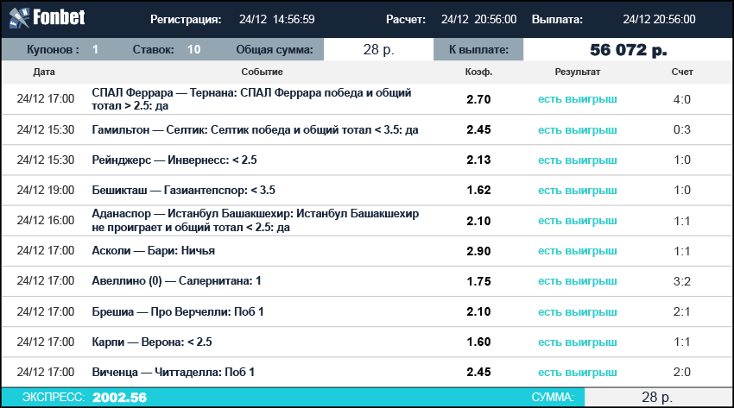Click the Событие column header
734x408 pixels.
[262, 72]
